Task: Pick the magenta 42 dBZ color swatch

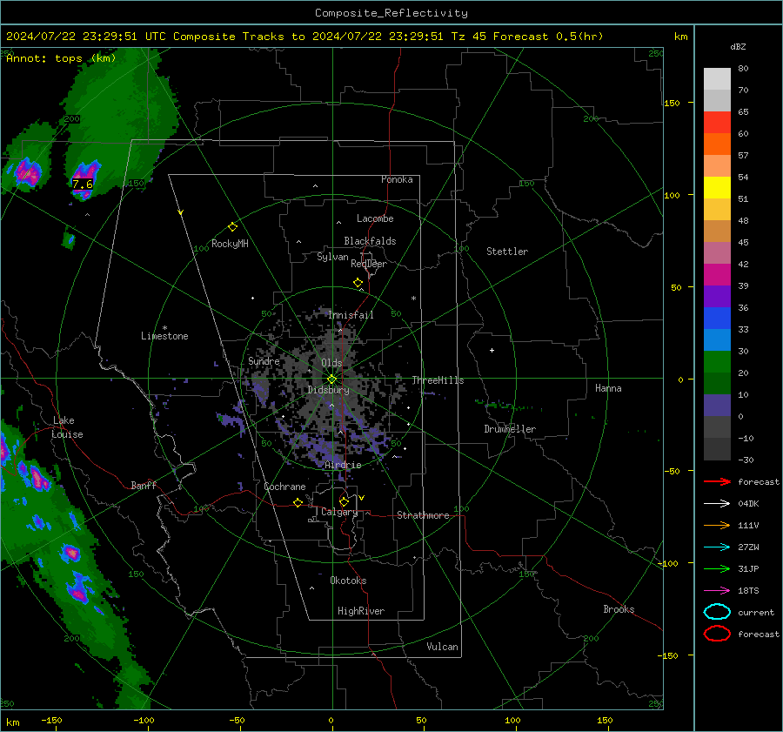Action: 717,275
